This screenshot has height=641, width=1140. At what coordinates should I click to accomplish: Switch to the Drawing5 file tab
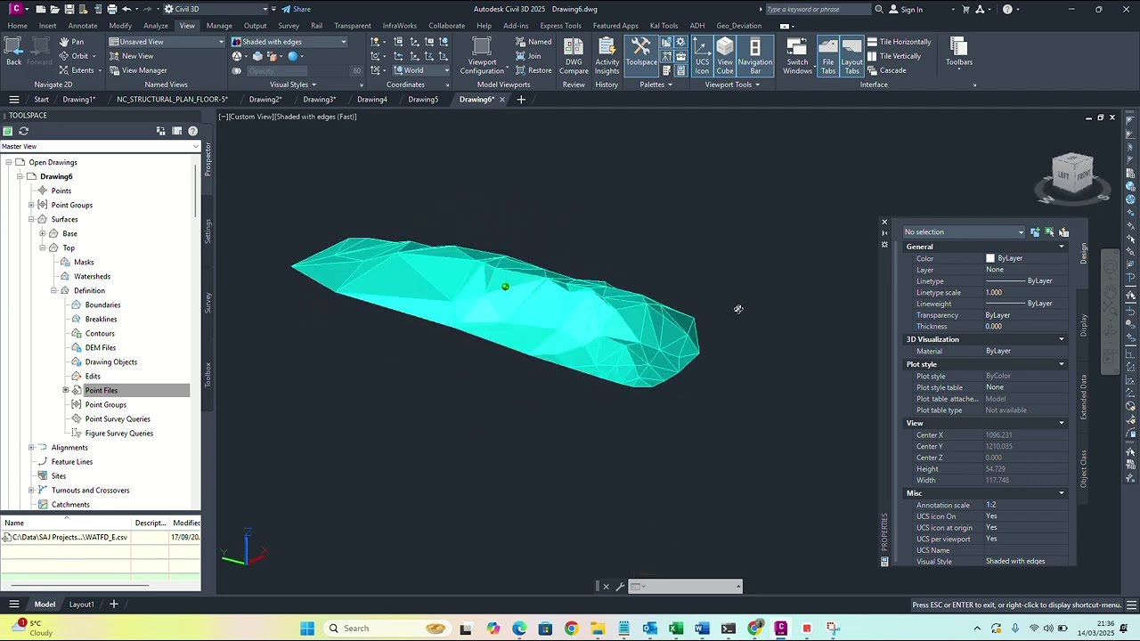(x=423, y=100)
